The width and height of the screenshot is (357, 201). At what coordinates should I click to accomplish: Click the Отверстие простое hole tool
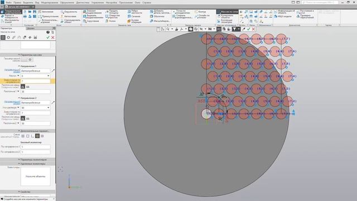[113, 16]
